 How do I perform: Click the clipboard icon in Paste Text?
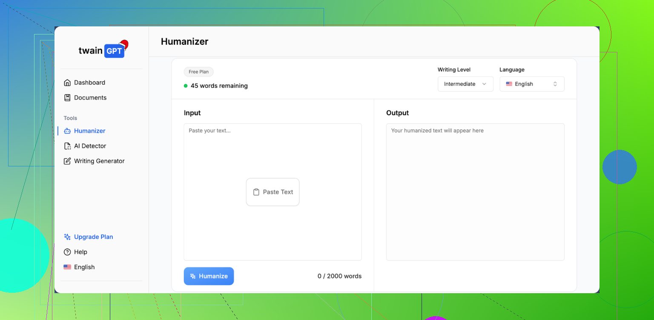click(x=256, y=192)
